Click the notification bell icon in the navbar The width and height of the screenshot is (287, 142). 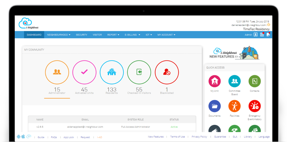268,35
